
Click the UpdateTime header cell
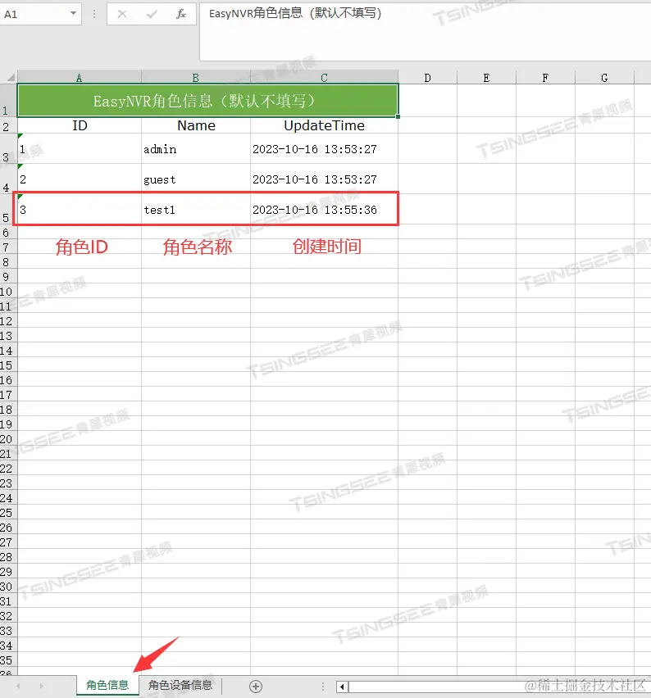(x=324, y=125)
